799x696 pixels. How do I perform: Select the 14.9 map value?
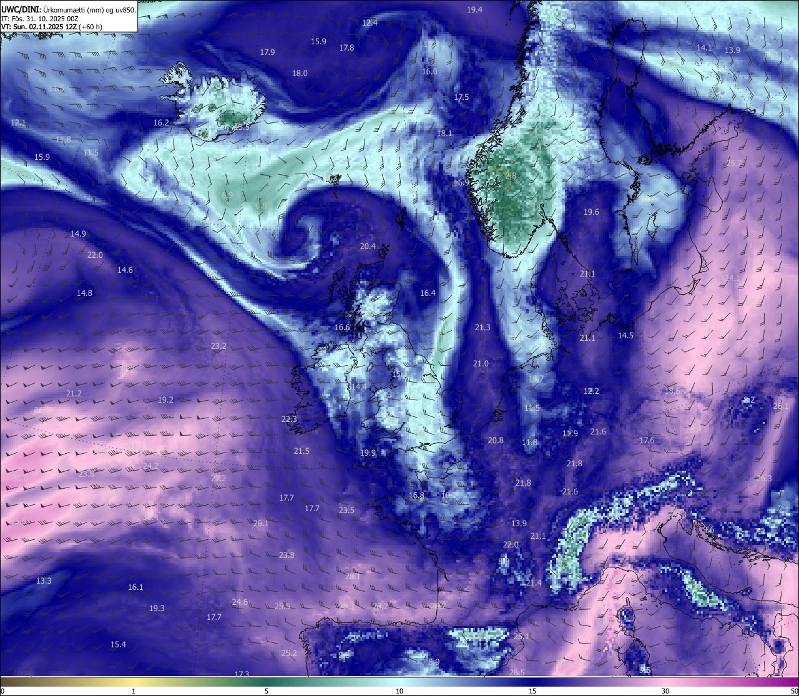(x=78, y=233)
